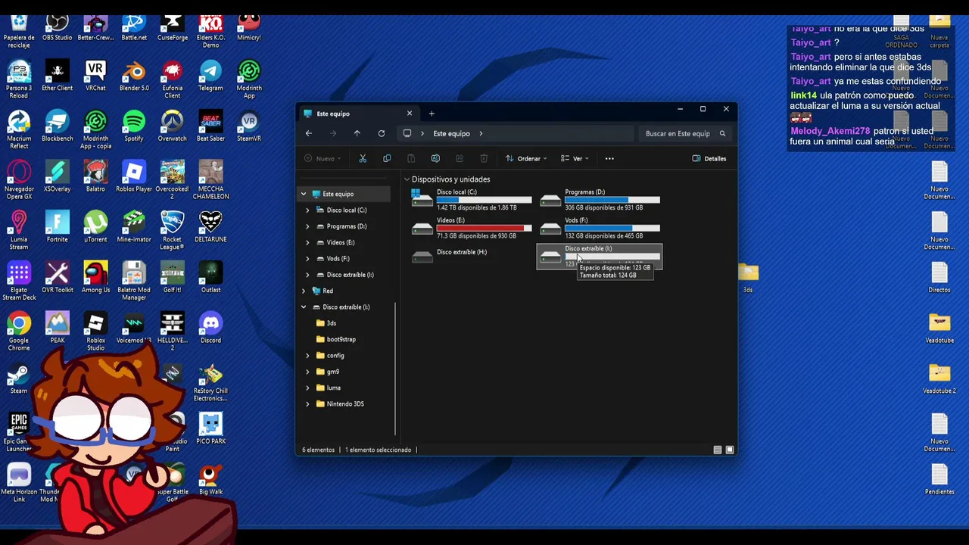The height and width of the screenshot is (545, 969).
Task: Collapse Este equipo in the navigation tree
Action: [x=304, y=194]
